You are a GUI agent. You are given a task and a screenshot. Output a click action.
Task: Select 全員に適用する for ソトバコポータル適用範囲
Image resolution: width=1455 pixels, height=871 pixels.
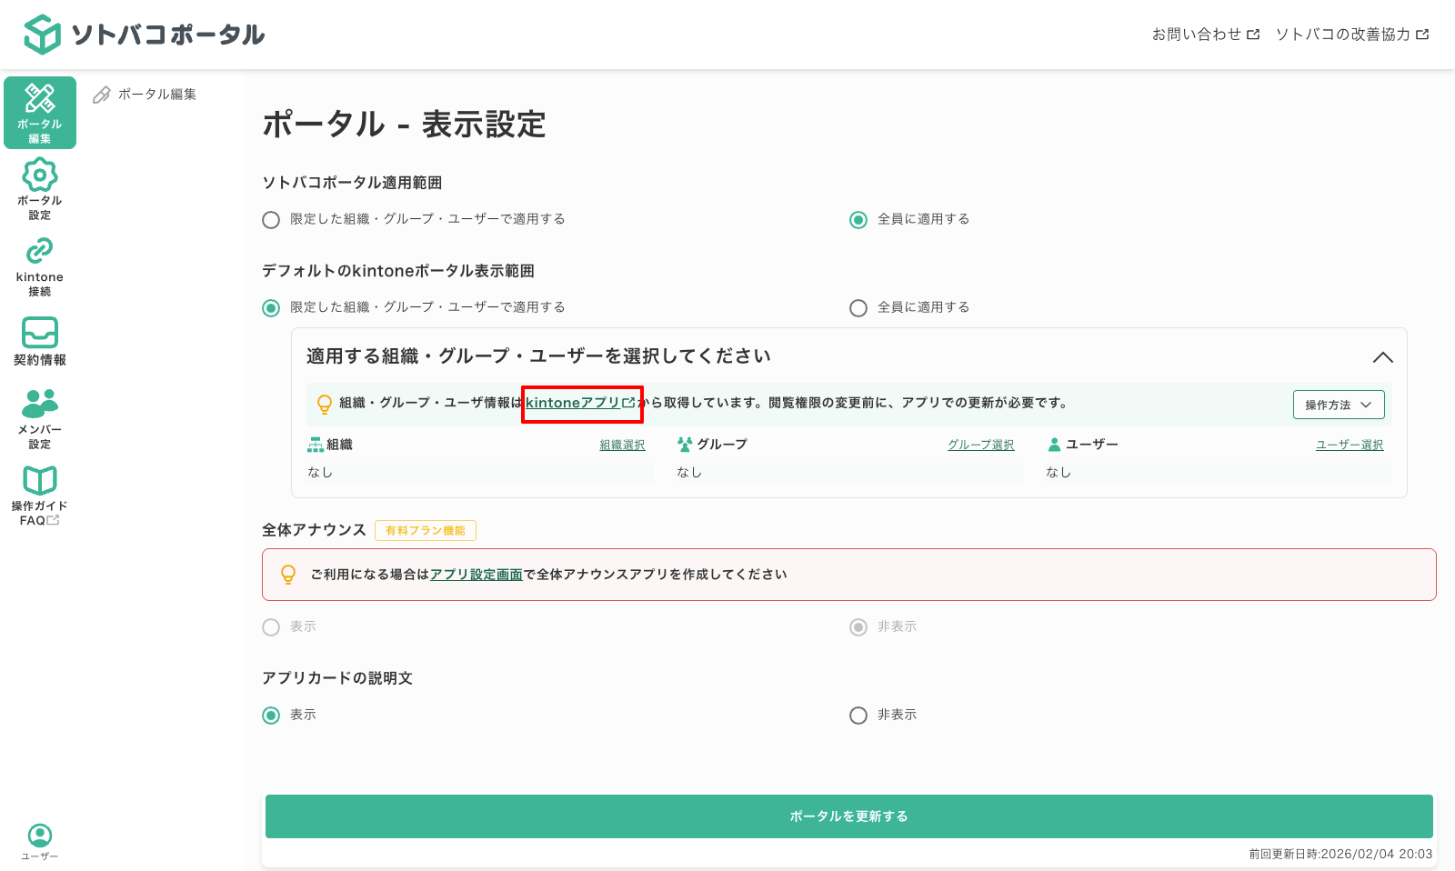pos(858,219)
